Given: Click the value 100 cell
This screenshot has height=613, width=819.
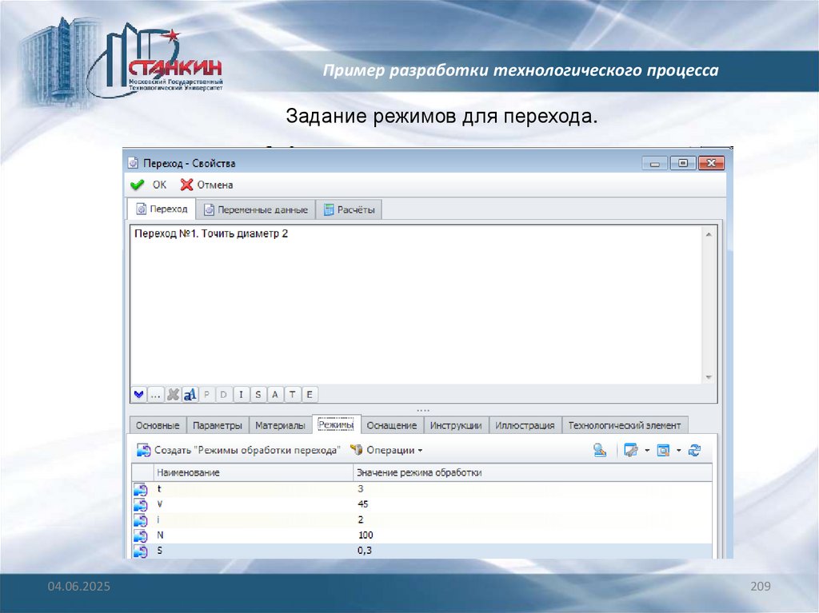Looking at the screenshot, I should [533, 535].
